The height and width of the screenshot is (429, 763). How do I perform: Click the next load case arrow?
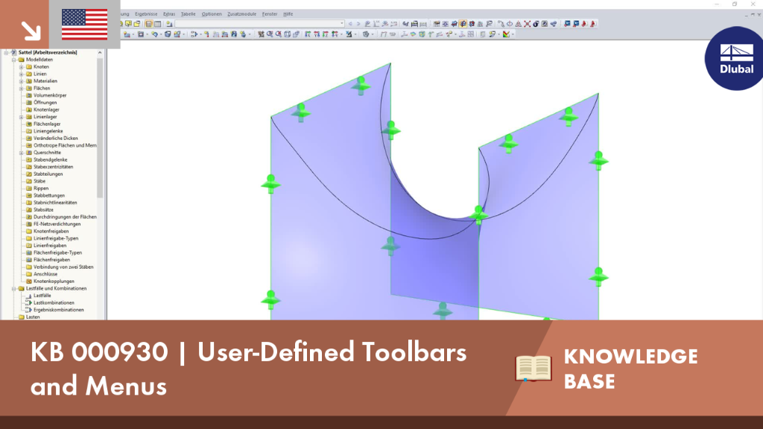pyautogui.click(x=358, y=24)
